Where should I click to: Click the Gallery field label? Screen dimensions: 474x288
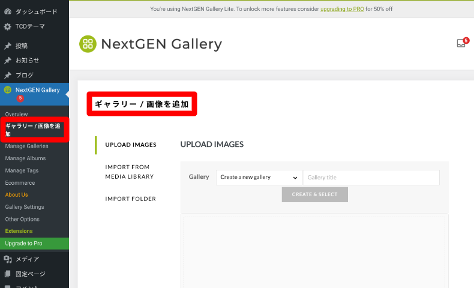[x=199, y=177]
